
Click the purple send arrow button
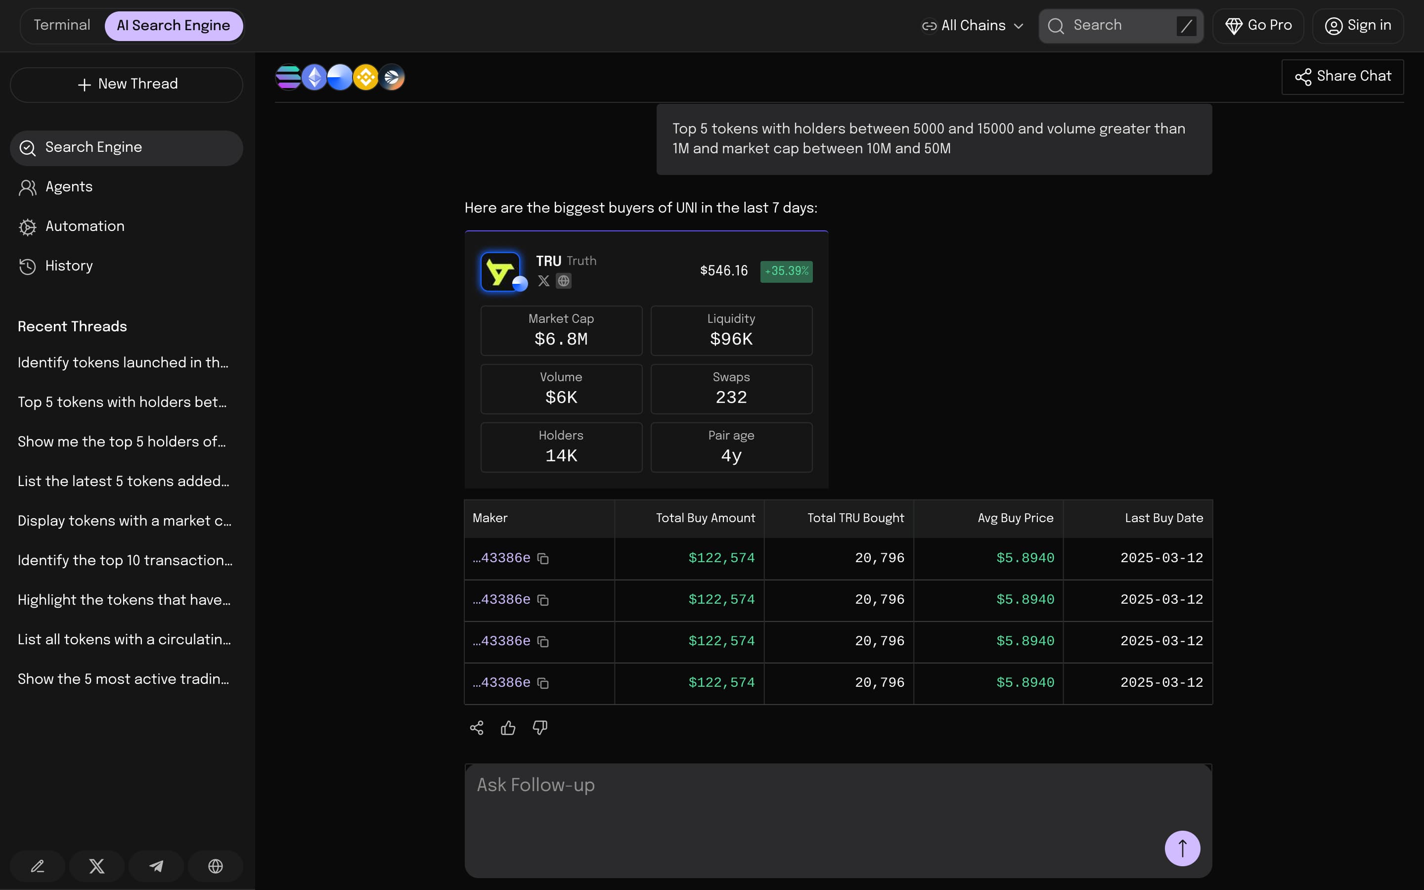pyautogui.click(x=1182, y=848)
